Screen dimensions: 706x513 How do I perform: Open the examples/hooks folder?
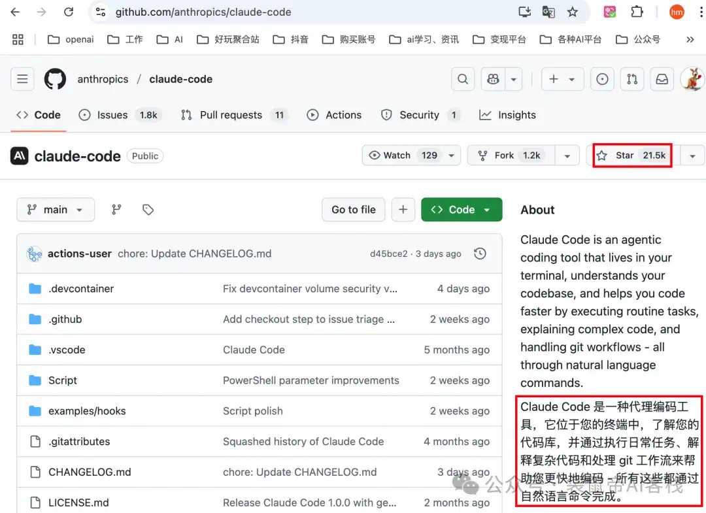(x=87, y=411)
